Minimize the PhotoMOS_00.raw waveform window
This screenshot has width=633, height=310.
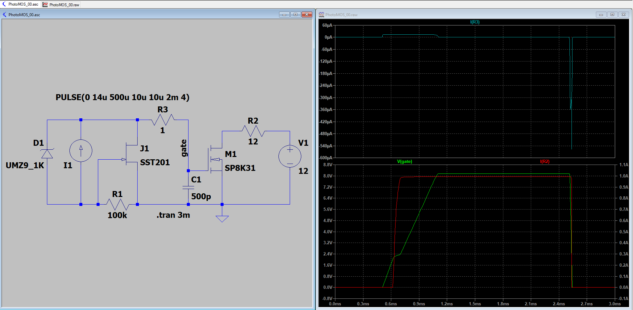pos(601,15)
